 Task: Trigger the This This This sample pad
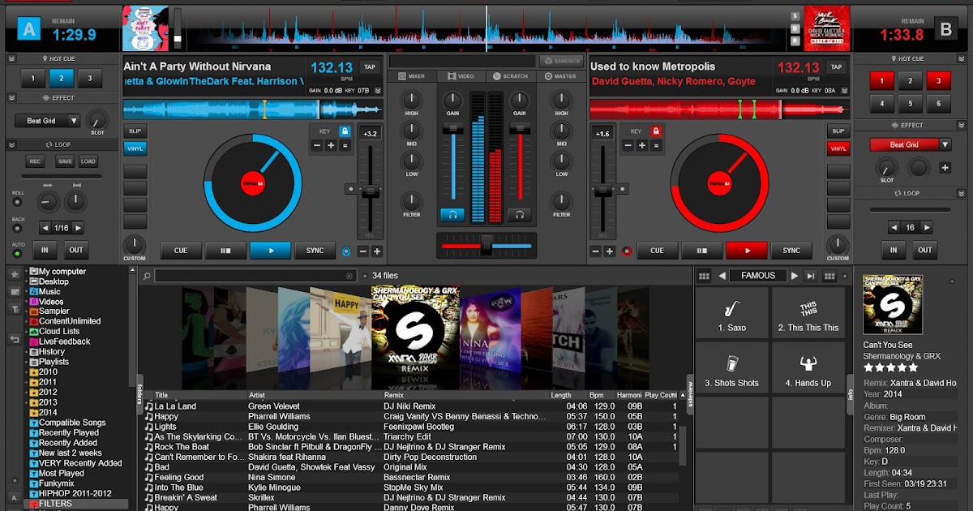pos(808,314)
